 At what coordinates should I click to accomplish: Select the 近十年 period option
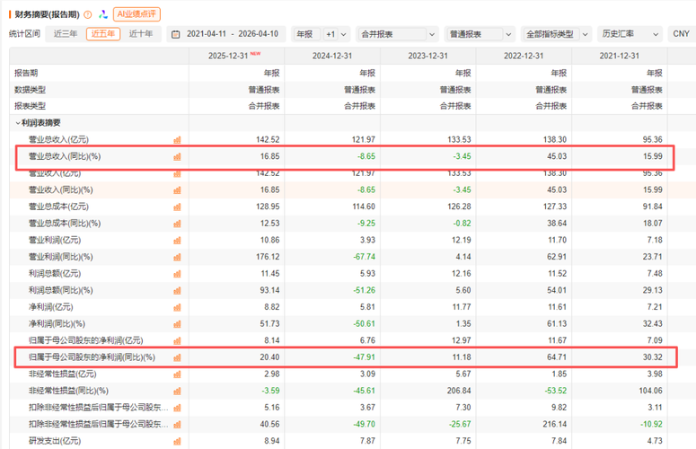point(141,34)
